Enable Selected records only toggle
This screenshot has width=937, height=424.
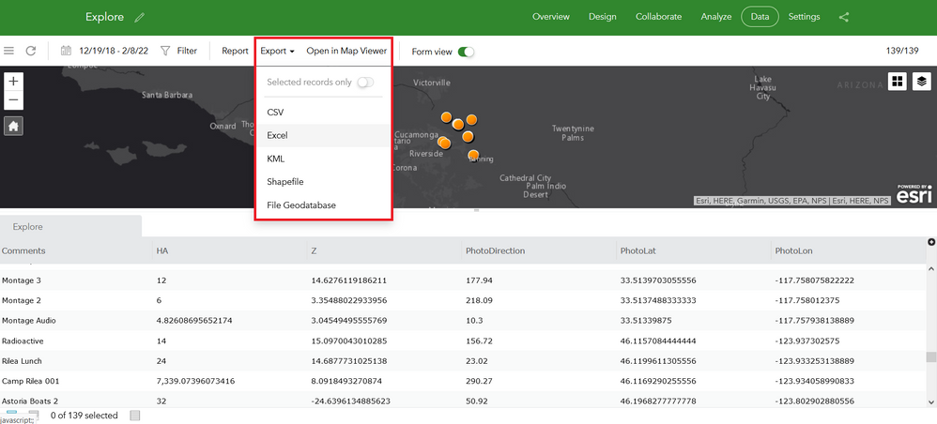tap(365, 83)
